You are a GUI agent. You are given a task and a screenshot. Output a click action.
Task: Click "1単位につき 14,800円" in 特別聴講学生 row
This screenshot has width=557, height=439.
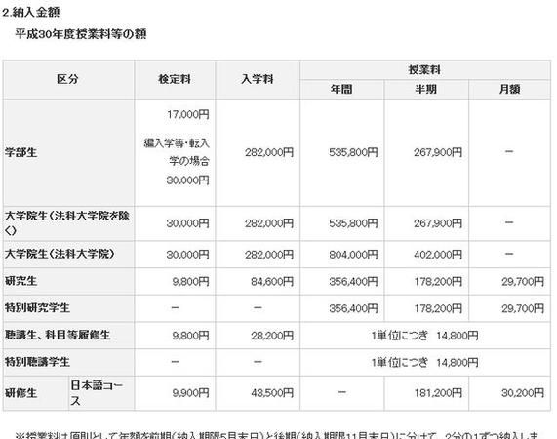(425, 363)
